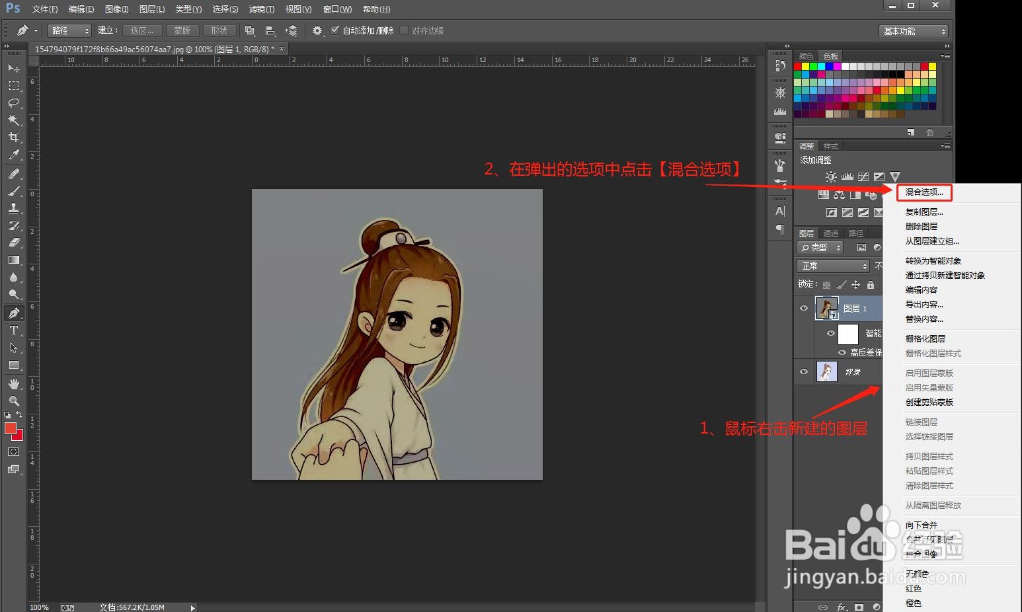
Task: Toggle Smart Filters (智能) visibility eye
Action: click(830, 333)
